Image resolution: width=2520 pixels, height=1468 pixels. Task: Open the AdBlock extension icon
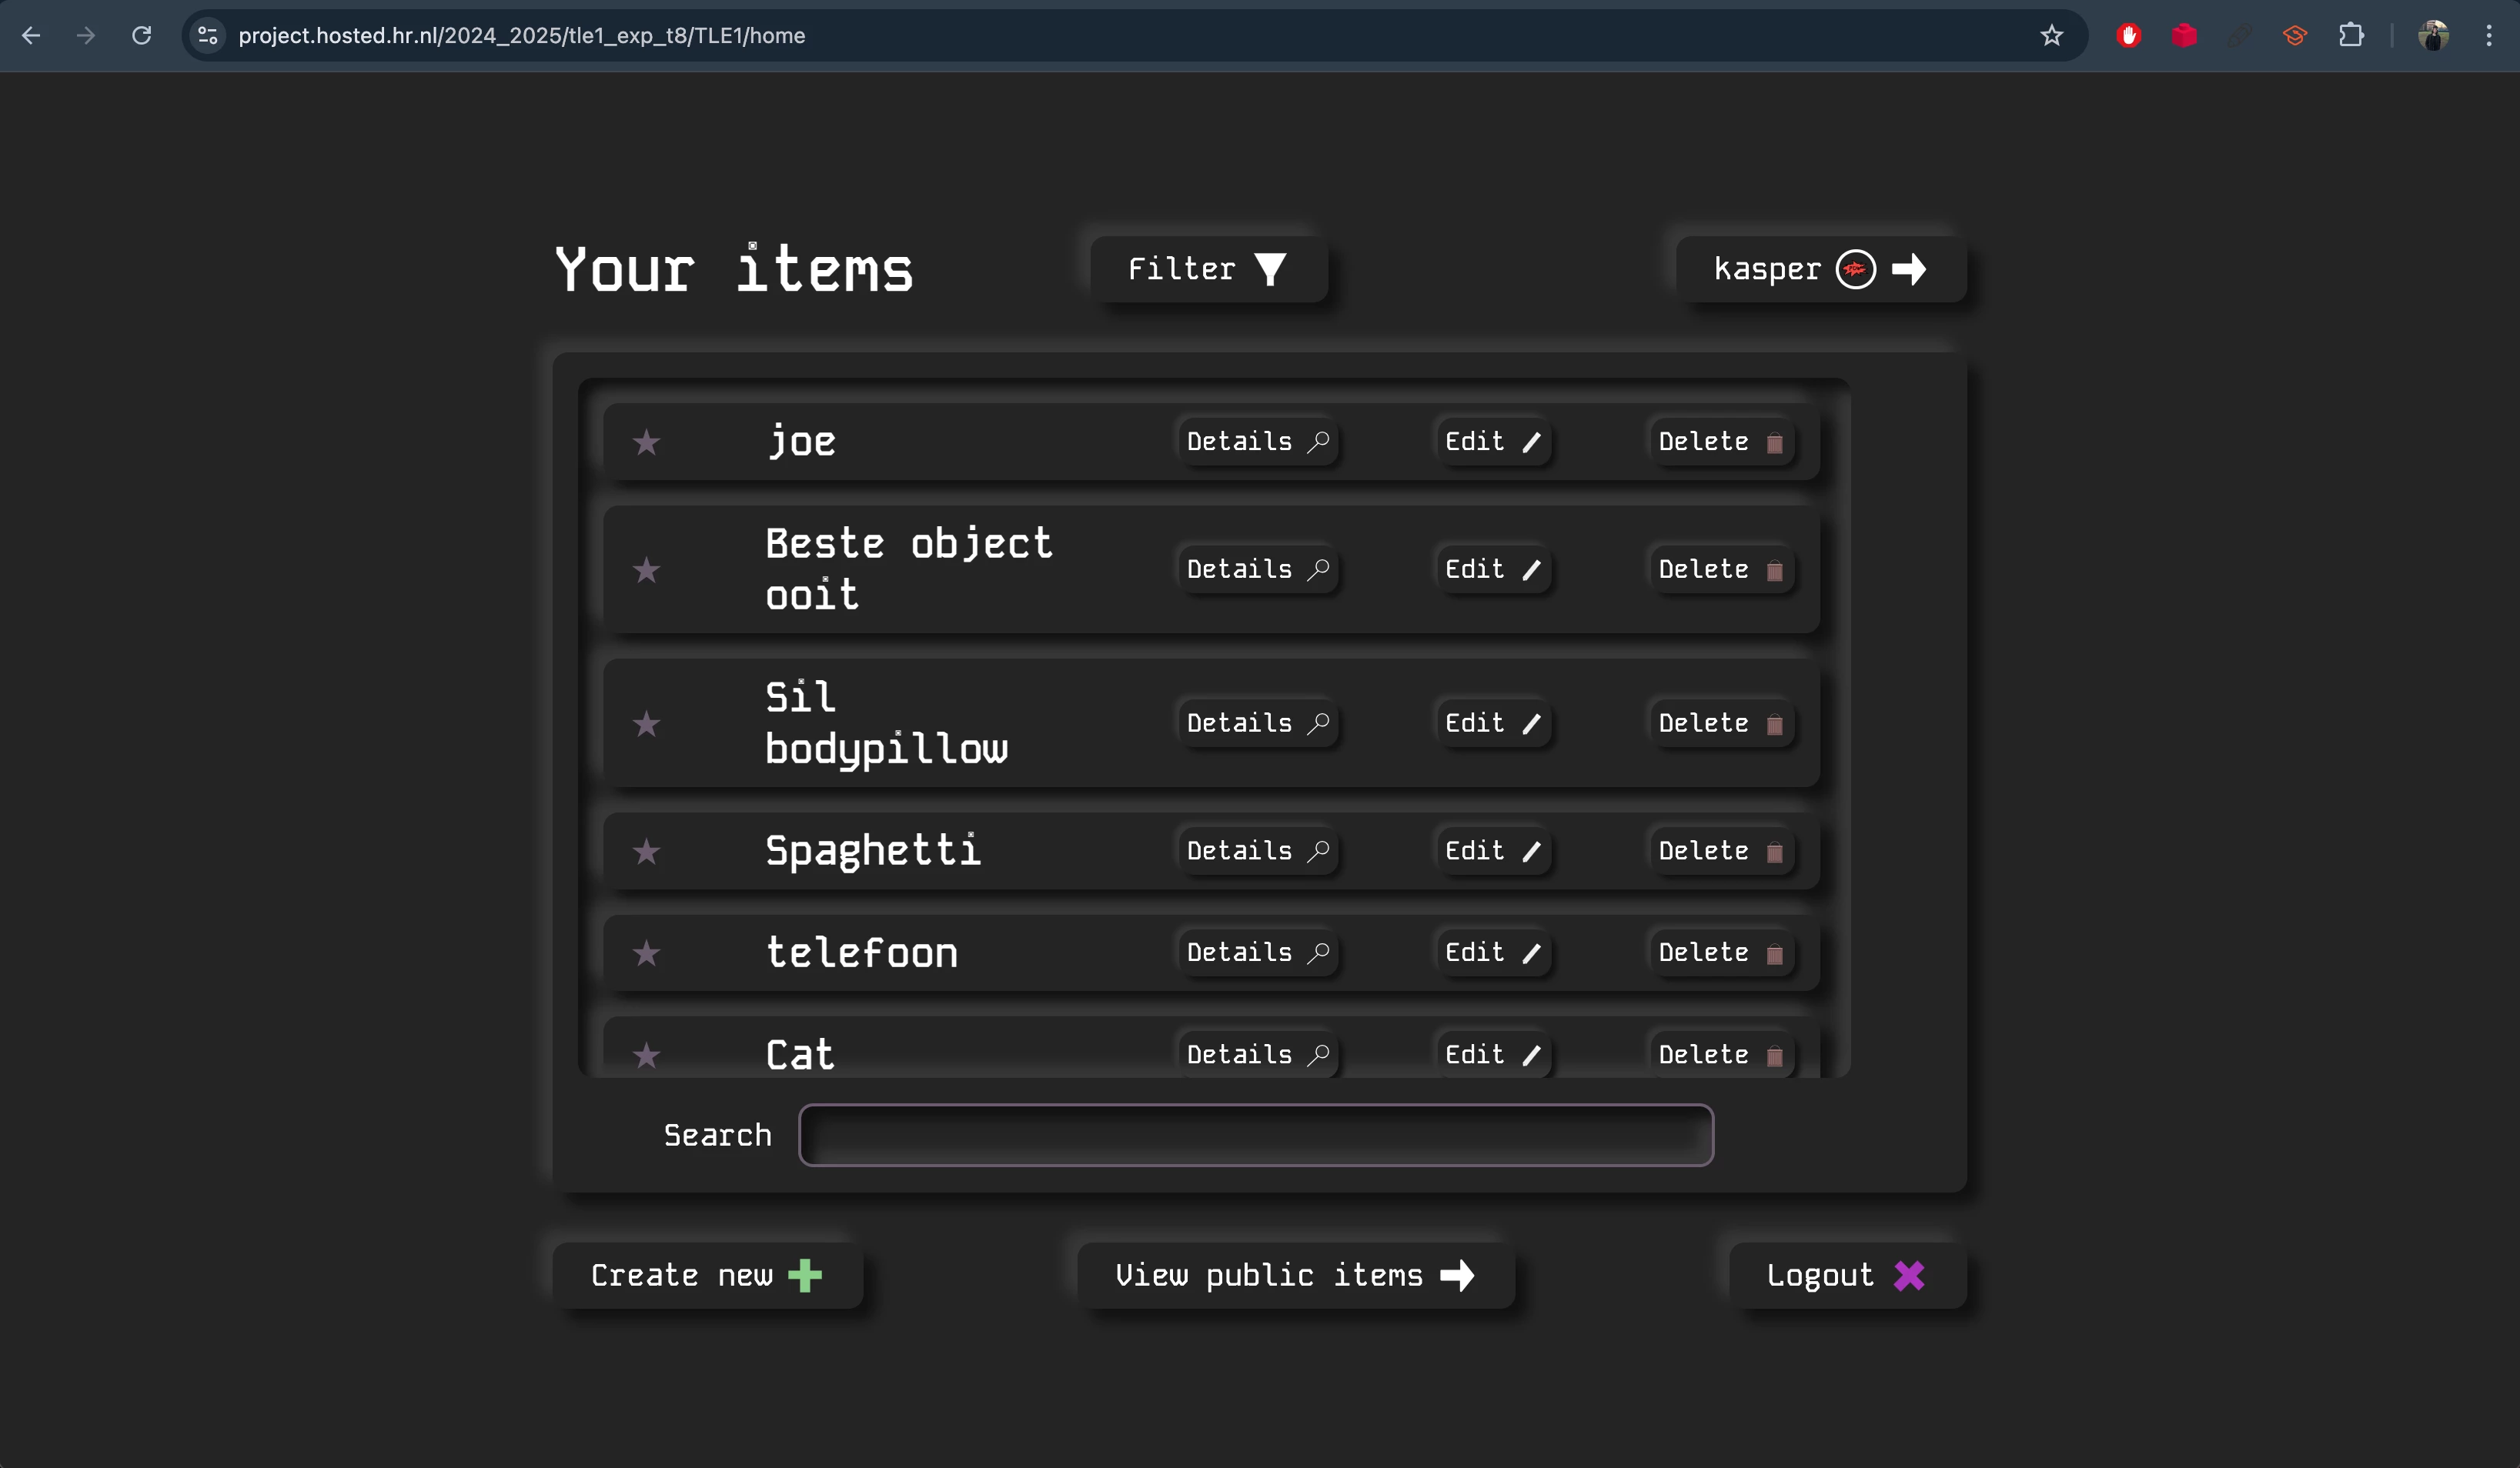(x=2128, y=35)
